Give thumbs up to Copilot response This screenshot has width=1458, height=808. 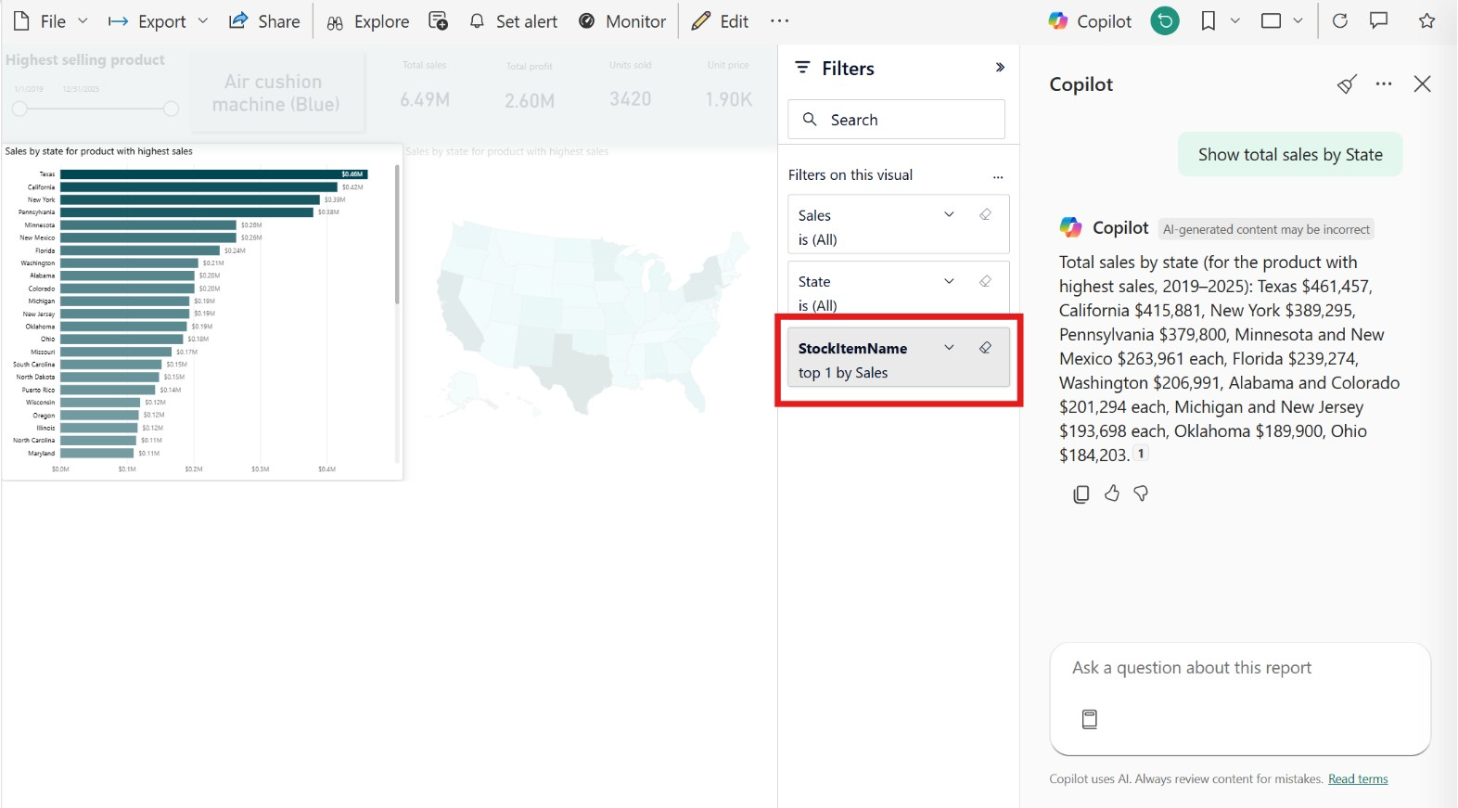(1112, 494)
